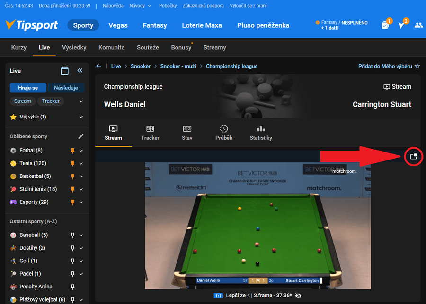Open the Live calendar icon
The image size is (426, 304).
[x=65, y=71]
